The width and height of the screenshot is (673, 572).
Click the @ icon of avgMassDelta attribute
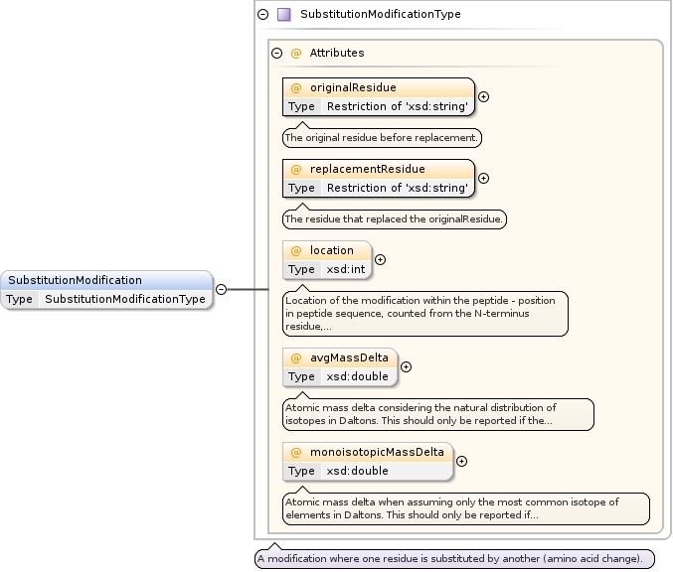point(295,357)
